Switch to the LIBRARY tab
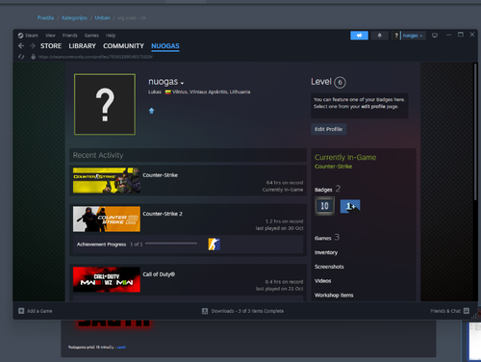Viewport: 481px width, 362px height. point(82,46)
